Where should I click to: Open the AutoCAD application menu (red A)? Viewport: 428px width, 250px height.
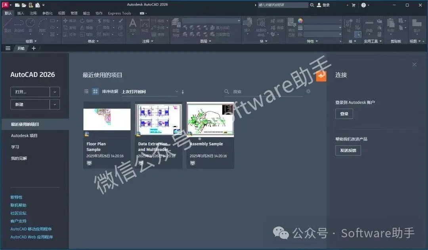pos(5,5)
